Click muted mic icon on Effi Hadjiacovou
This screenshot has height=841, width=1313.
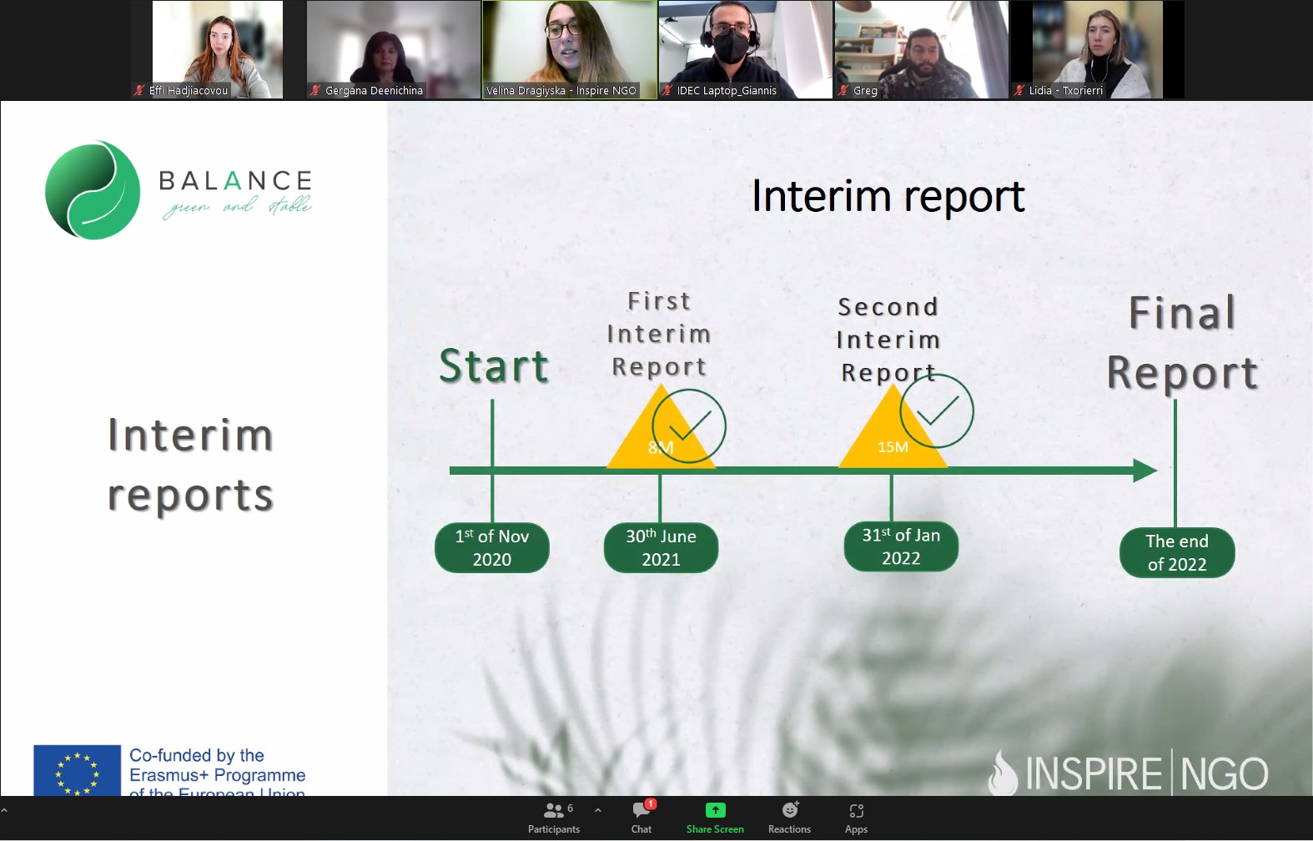pyautogui.click(x=139, y=90)
